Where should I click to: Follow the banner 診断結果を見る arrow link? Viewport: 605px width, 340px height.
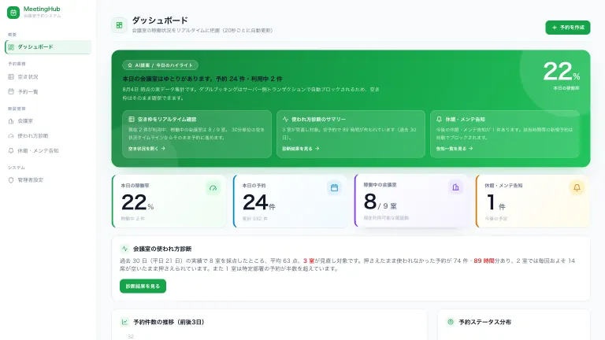point(301,149)
